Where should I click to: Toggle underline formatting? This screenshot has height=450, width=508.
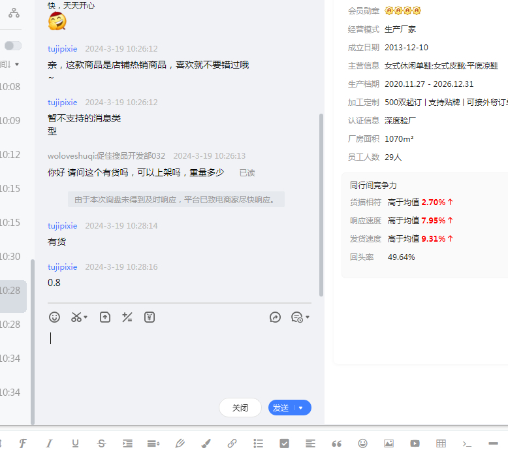click(x=75, y=443)
